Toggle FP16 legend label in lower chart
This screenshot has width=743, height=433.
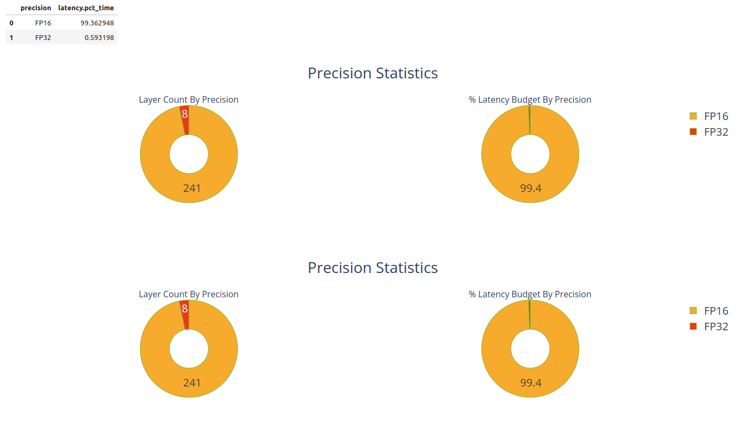coord(716,311)
